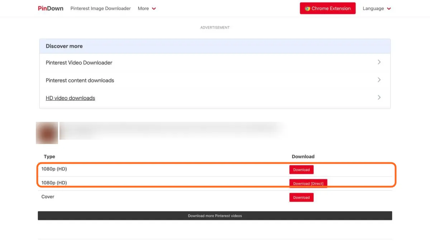Select the Cover row label
This screenshot has width=430, height=244.
coord(48,197)
